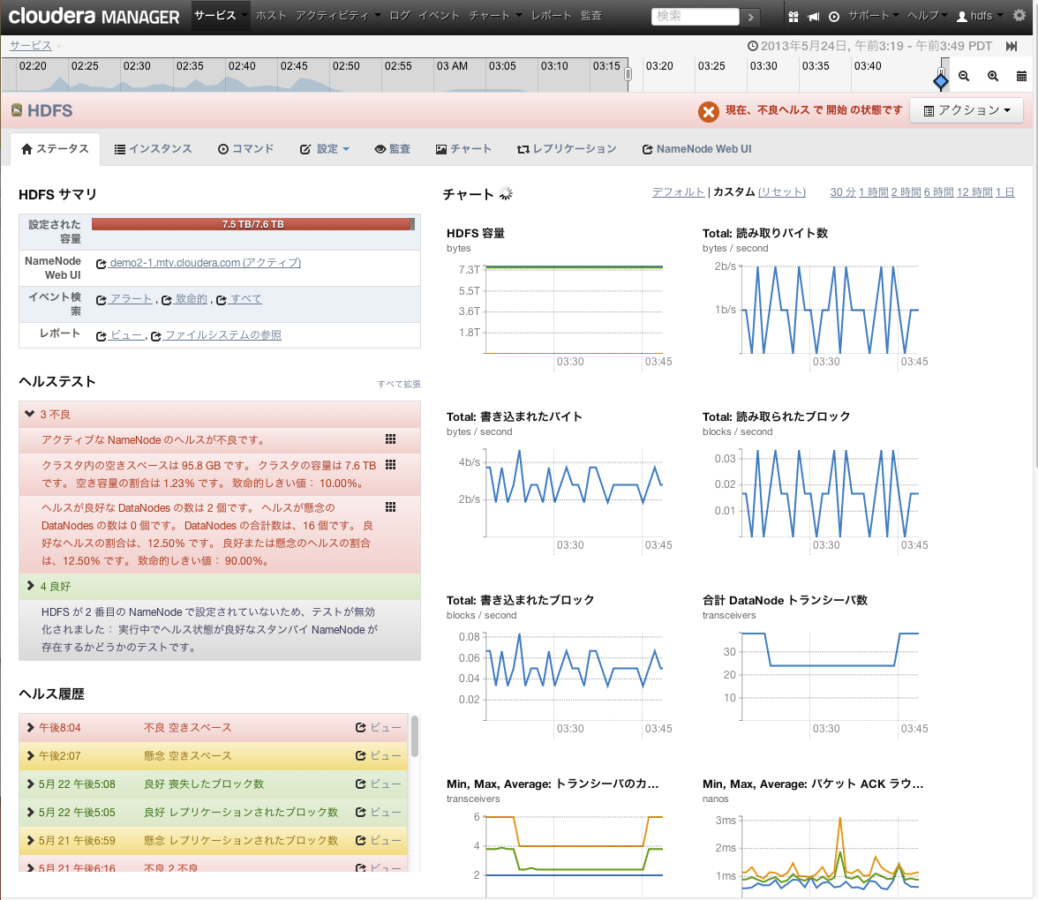Open the settings gear icon in header
This screenshot has width=1038, height=900.
click(1019, 15)
